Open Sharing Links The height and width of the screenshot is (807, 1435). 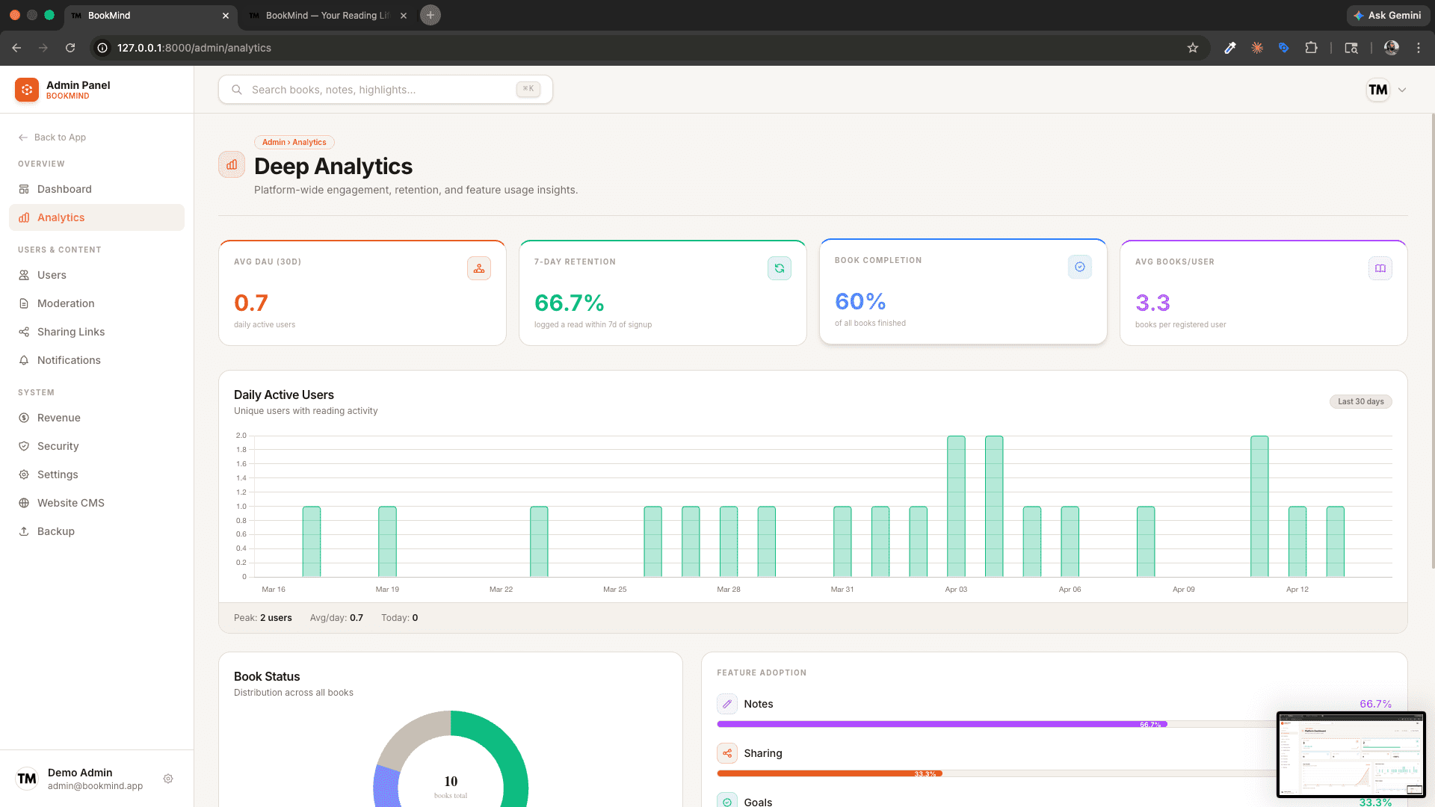96,332
